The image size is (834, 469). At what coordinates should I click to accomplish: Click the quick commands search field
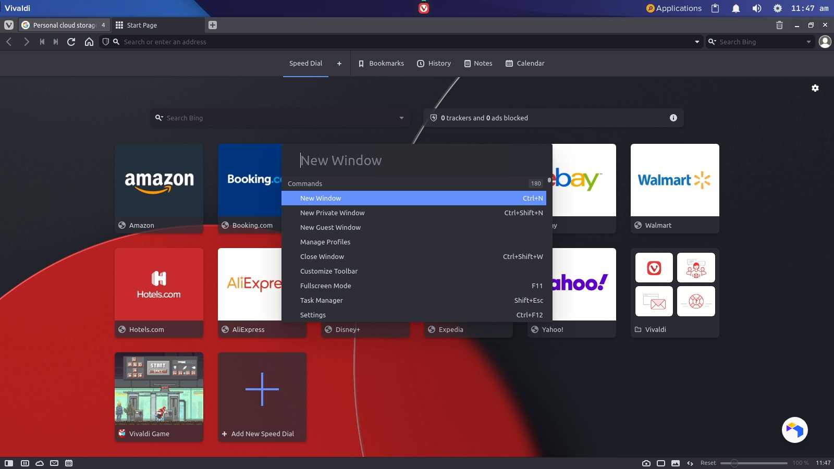click(417, 161)
